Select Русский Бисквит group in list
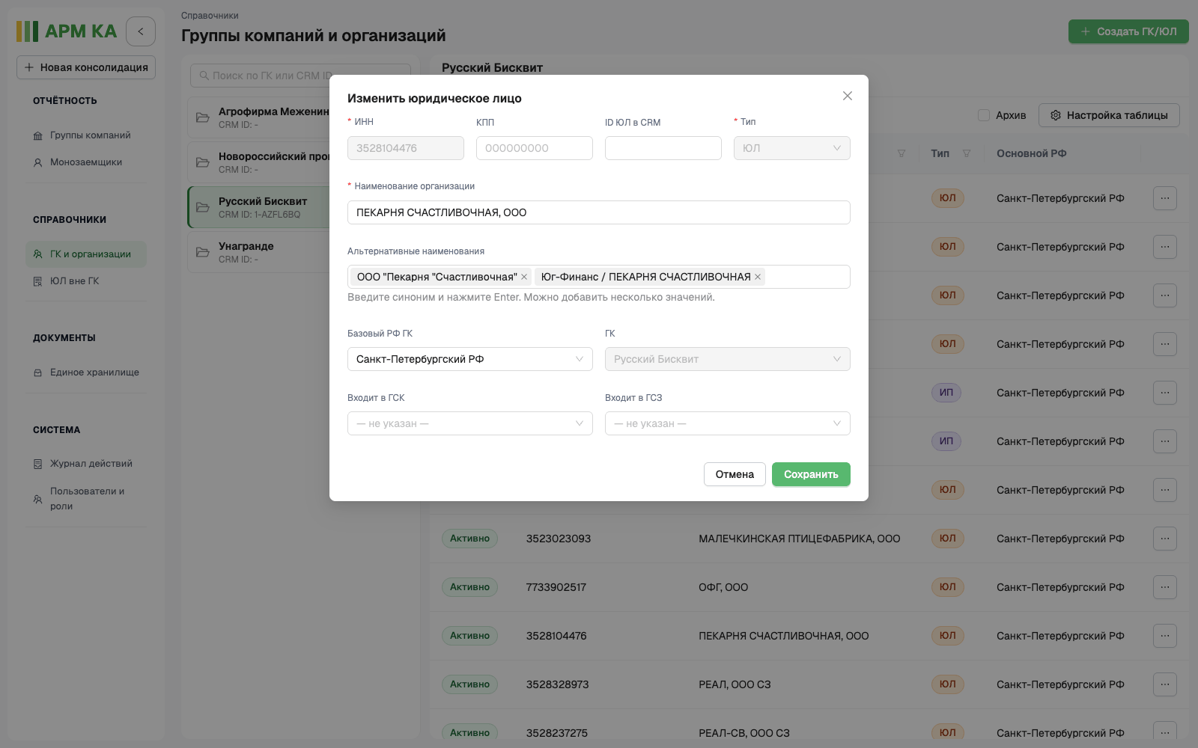The height and width of the screenshot is (748, 1198). click(x=259, y=207)
